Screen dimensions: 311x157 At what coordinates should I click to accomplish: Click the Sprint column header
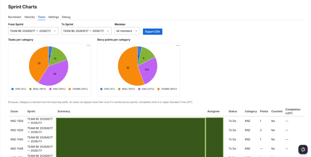coord(31,111)
